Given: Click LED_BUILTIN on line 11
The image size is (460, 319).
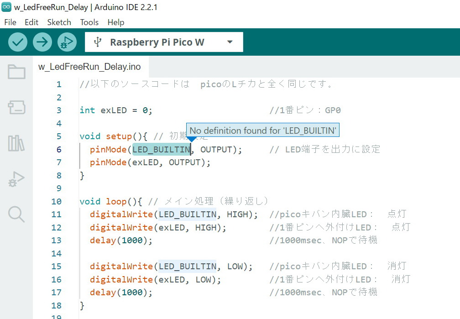Looking at the screenshot, I should (188, 214).
